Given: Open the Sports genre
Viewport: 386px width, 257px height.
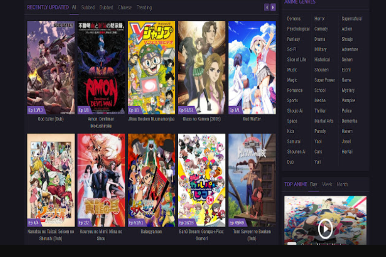Looking at the screenshot, I should [293, 101].
